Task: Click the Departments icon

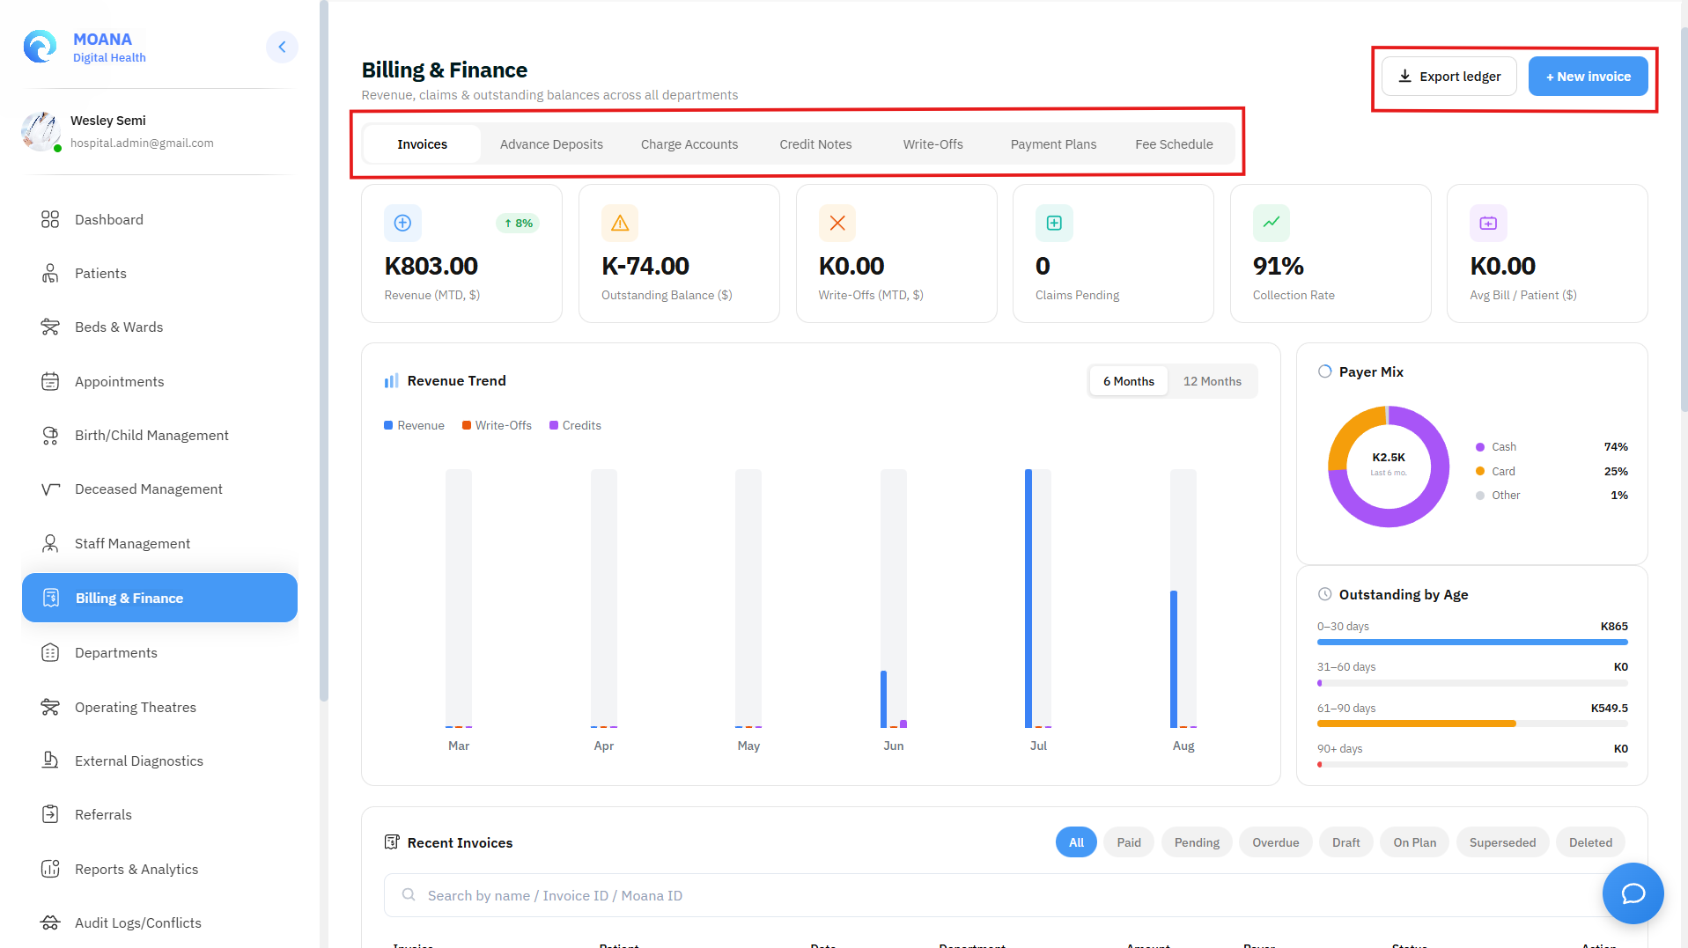Action: pos(50,652)
